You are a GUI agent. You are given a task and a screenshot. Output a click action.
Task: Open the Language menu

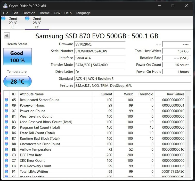[x=83, y=13]
